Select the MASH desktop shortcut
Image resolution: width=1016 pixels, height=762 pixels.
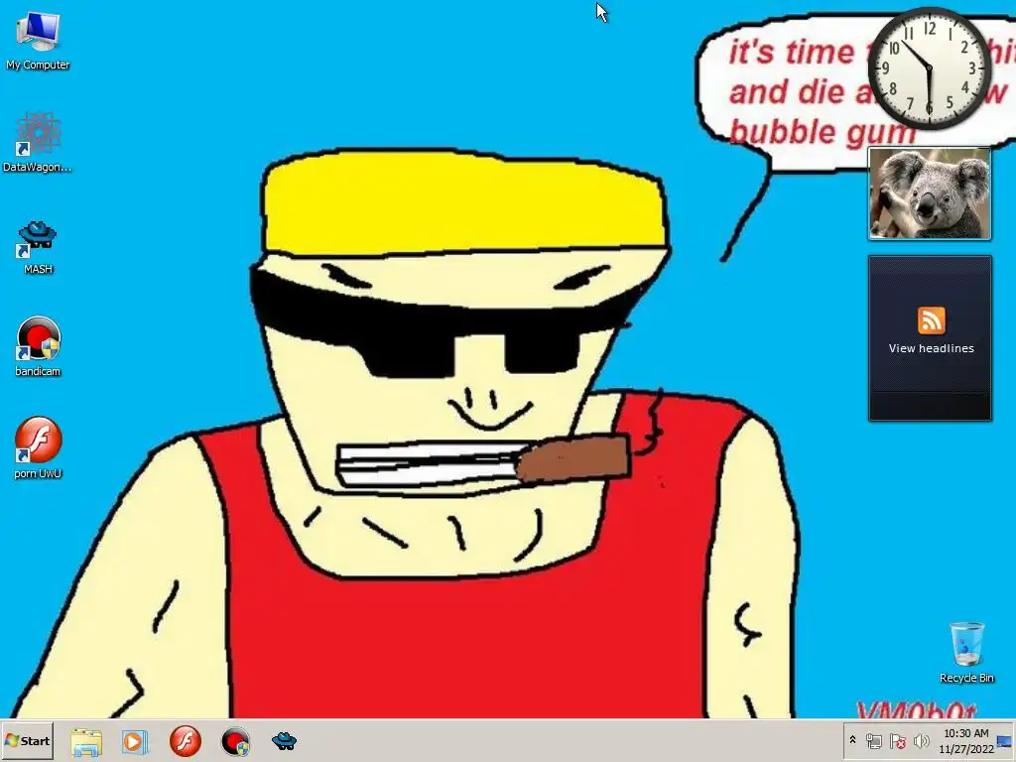[x=38, y=247]
